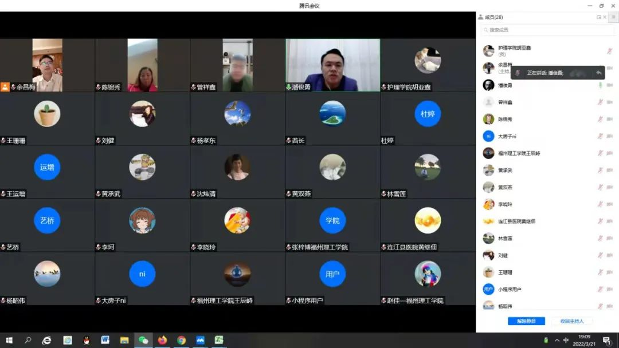Open taskbar search icon
Screen dimensions: 619x348
click(28, 340)
